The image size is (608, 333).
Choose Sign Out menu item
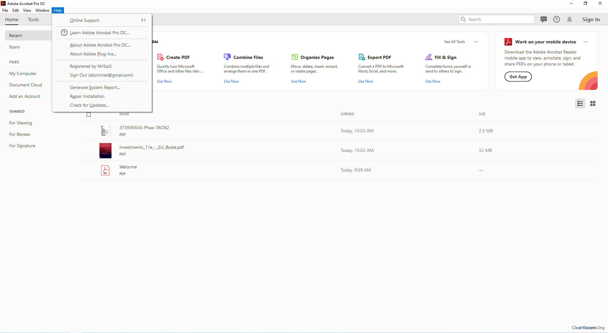(x=102, y=75)
